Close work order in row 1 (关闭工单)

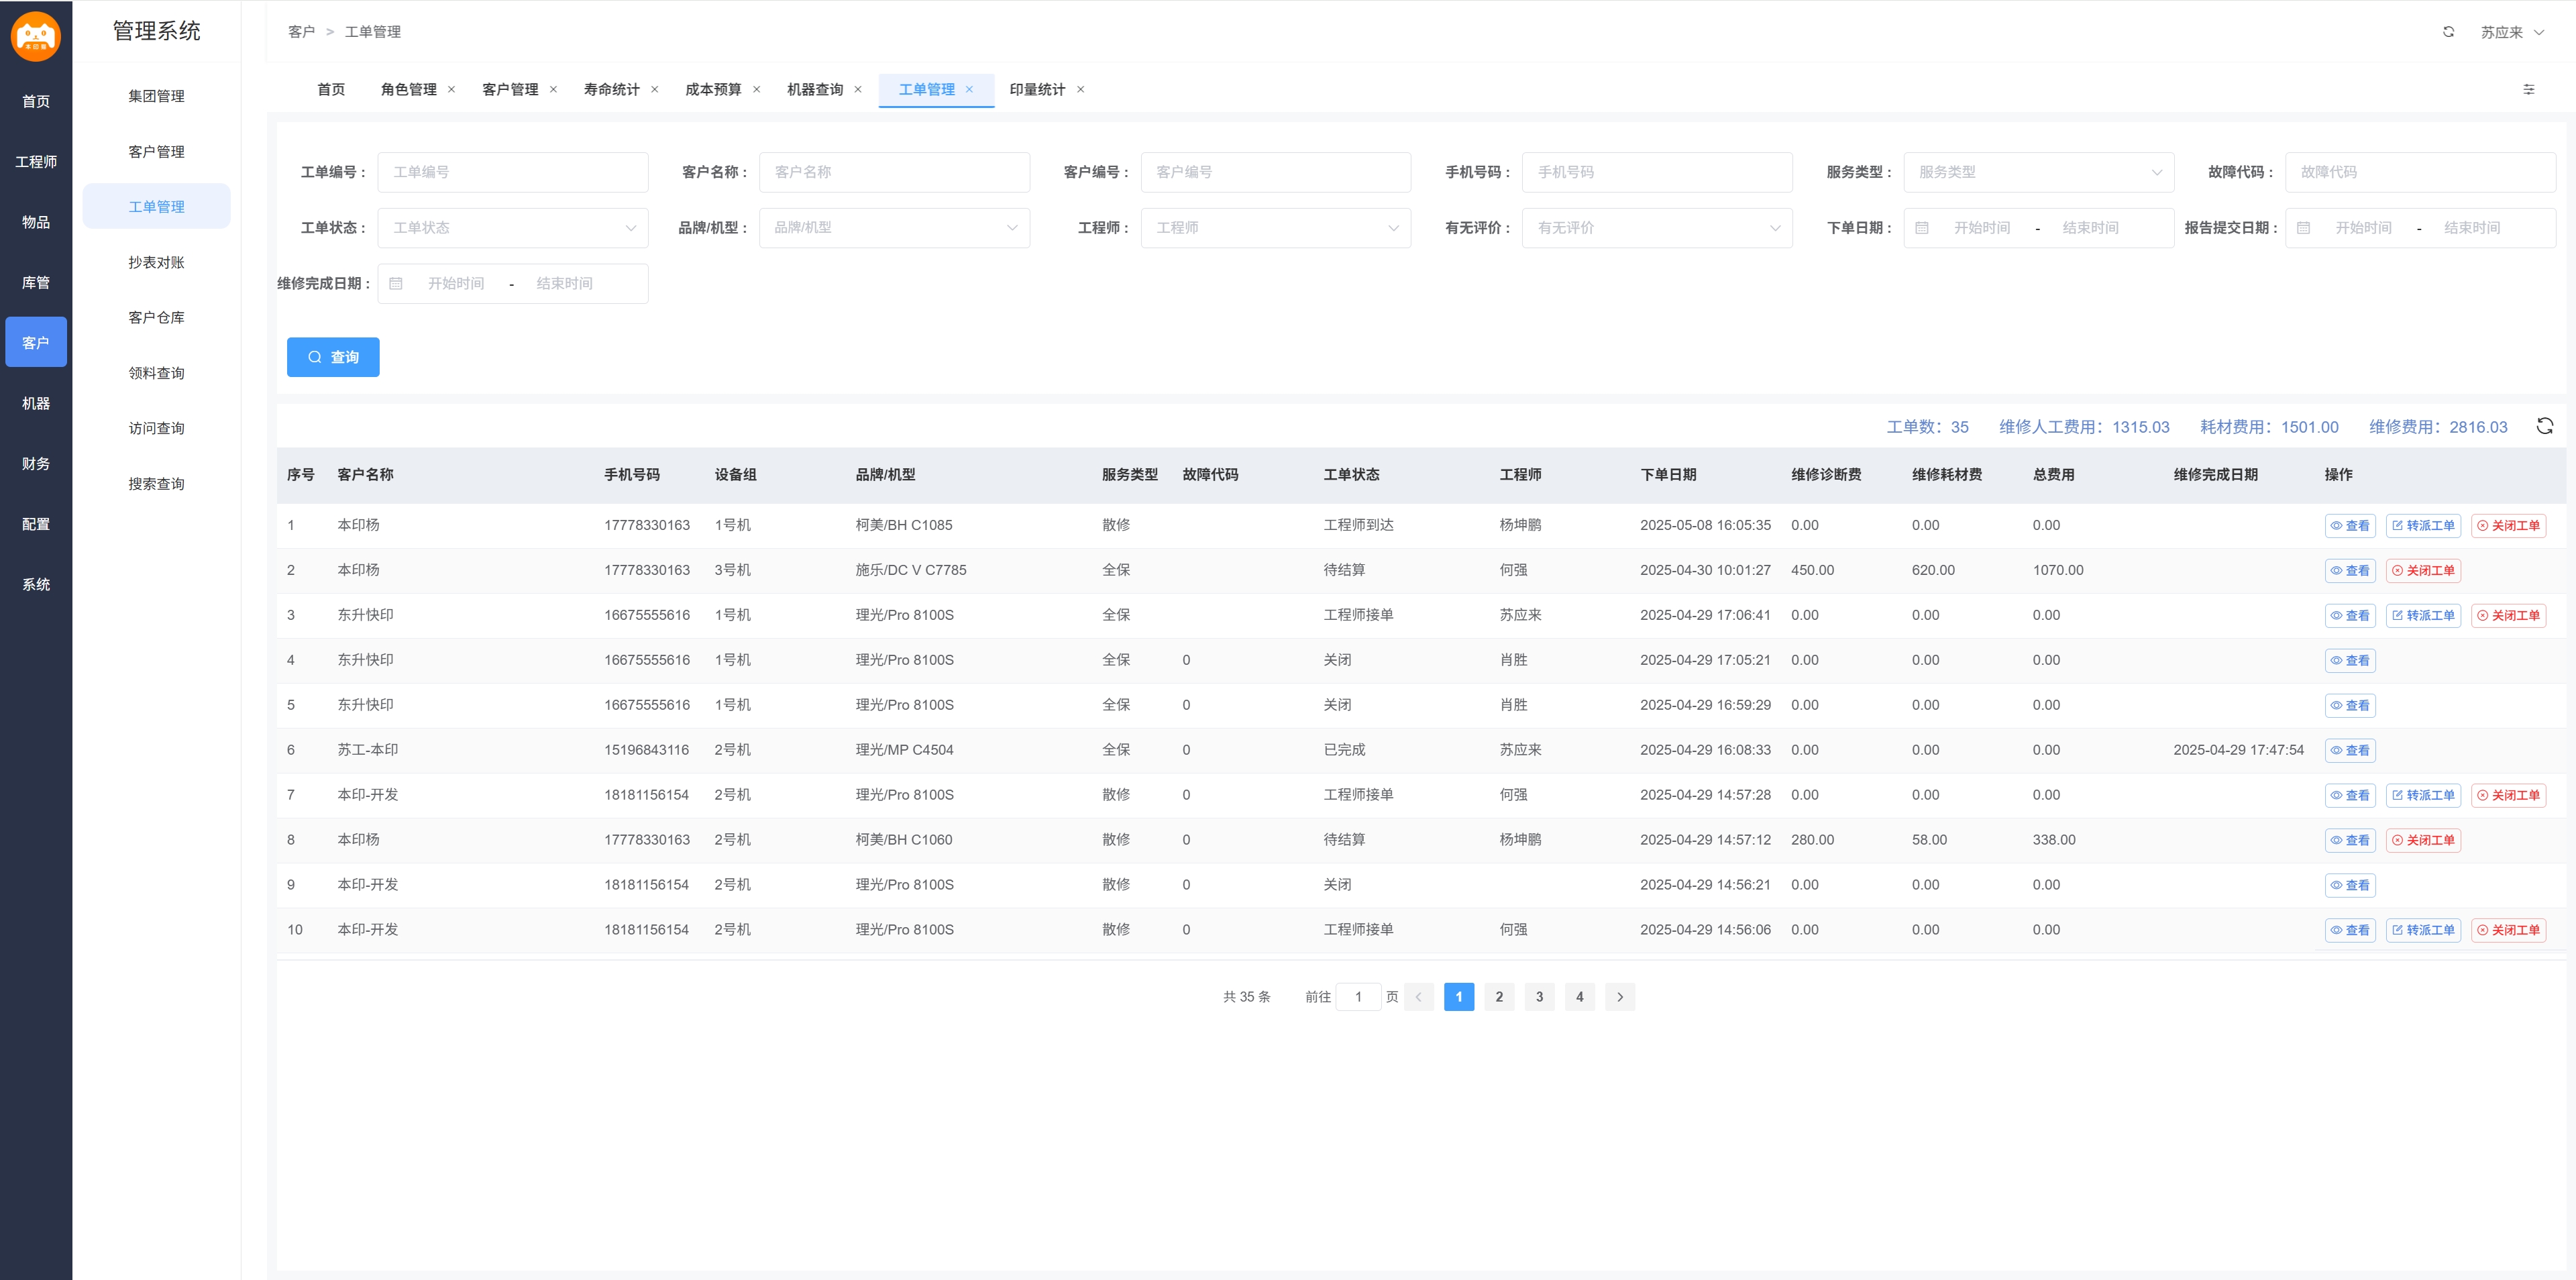[x=2509, y=526]
